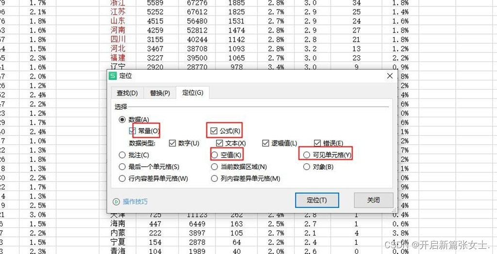Viewport: 497px width, 254px height.
Task: Click the cell with value 2878
Action: [x=197, y=242]
